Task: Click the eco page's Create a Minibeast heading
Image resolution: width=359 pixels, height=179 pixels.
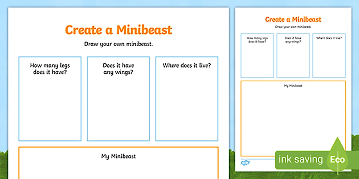Action: point(293,19)
